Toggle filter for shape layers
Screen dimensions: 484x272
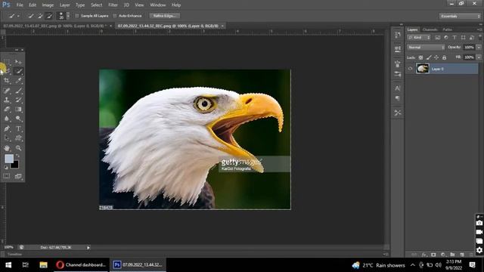(463, 38)
